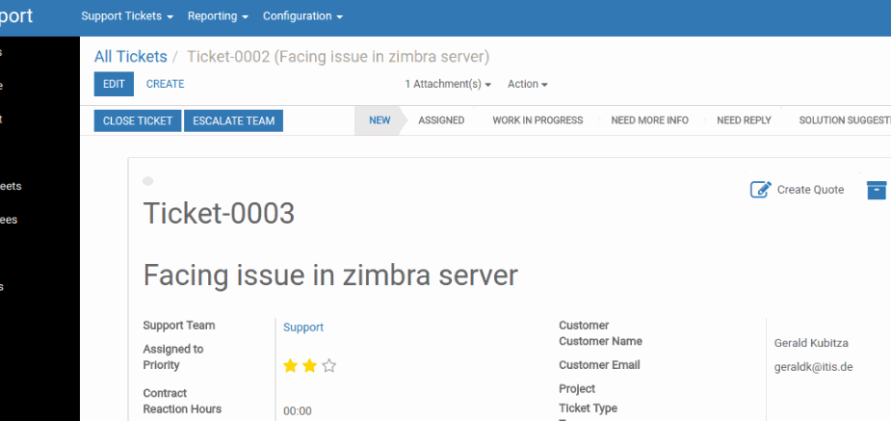891x421 pixels.
Task: Click the Create Quote pencil icon
Action: [x=761, y=190]
